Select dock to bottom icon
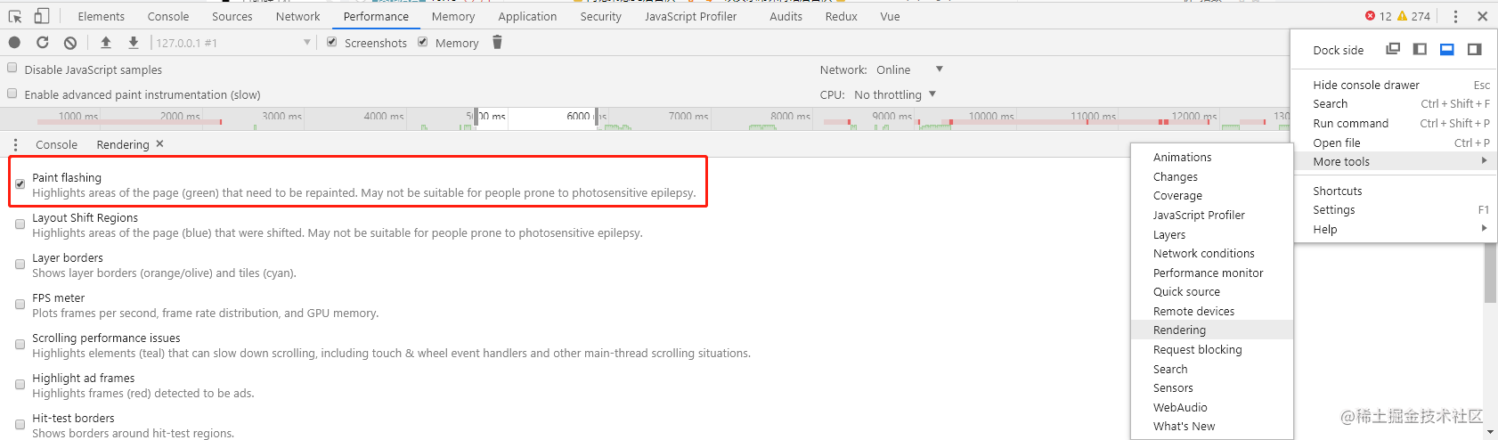This screenshot has width=1498, height=440. (1447, 49)
